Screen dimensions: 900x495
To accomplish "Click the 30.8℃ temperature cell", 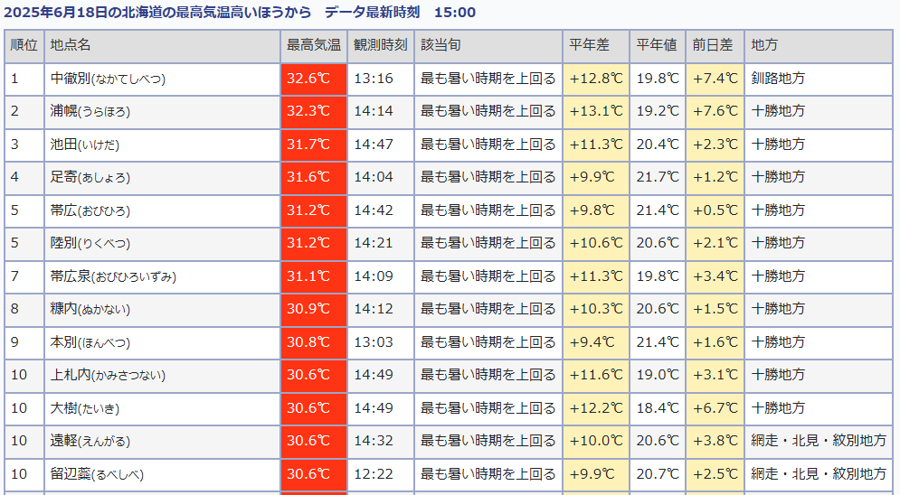I will click(314, 342).
